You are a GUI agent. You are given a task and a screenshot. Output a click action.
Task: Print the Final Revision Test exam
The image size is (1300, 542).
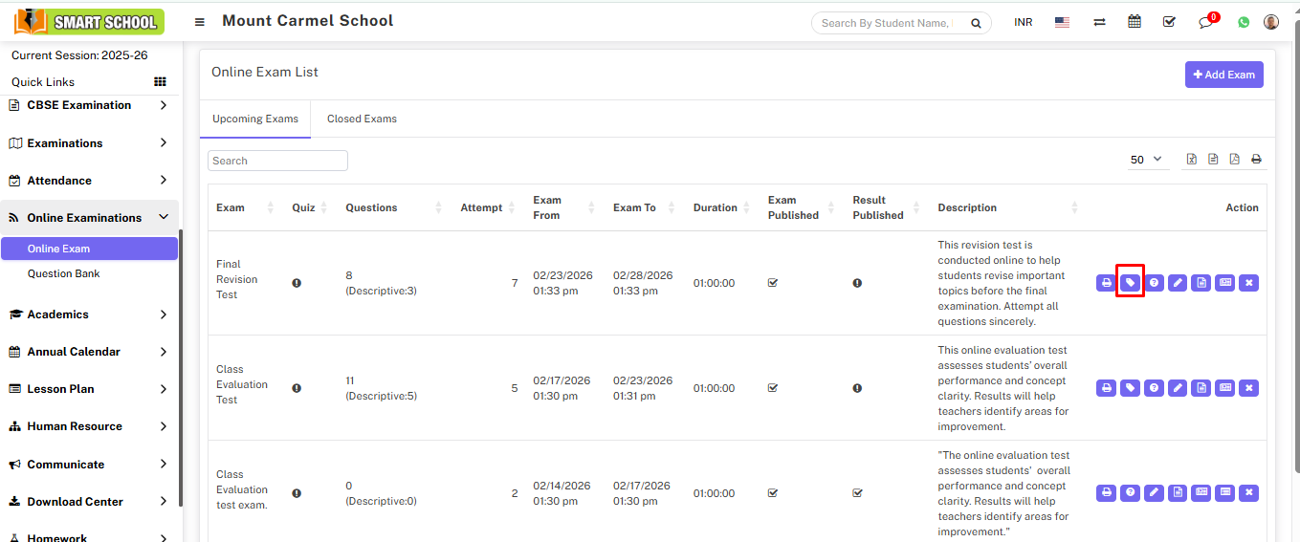tap(1106, 283)
